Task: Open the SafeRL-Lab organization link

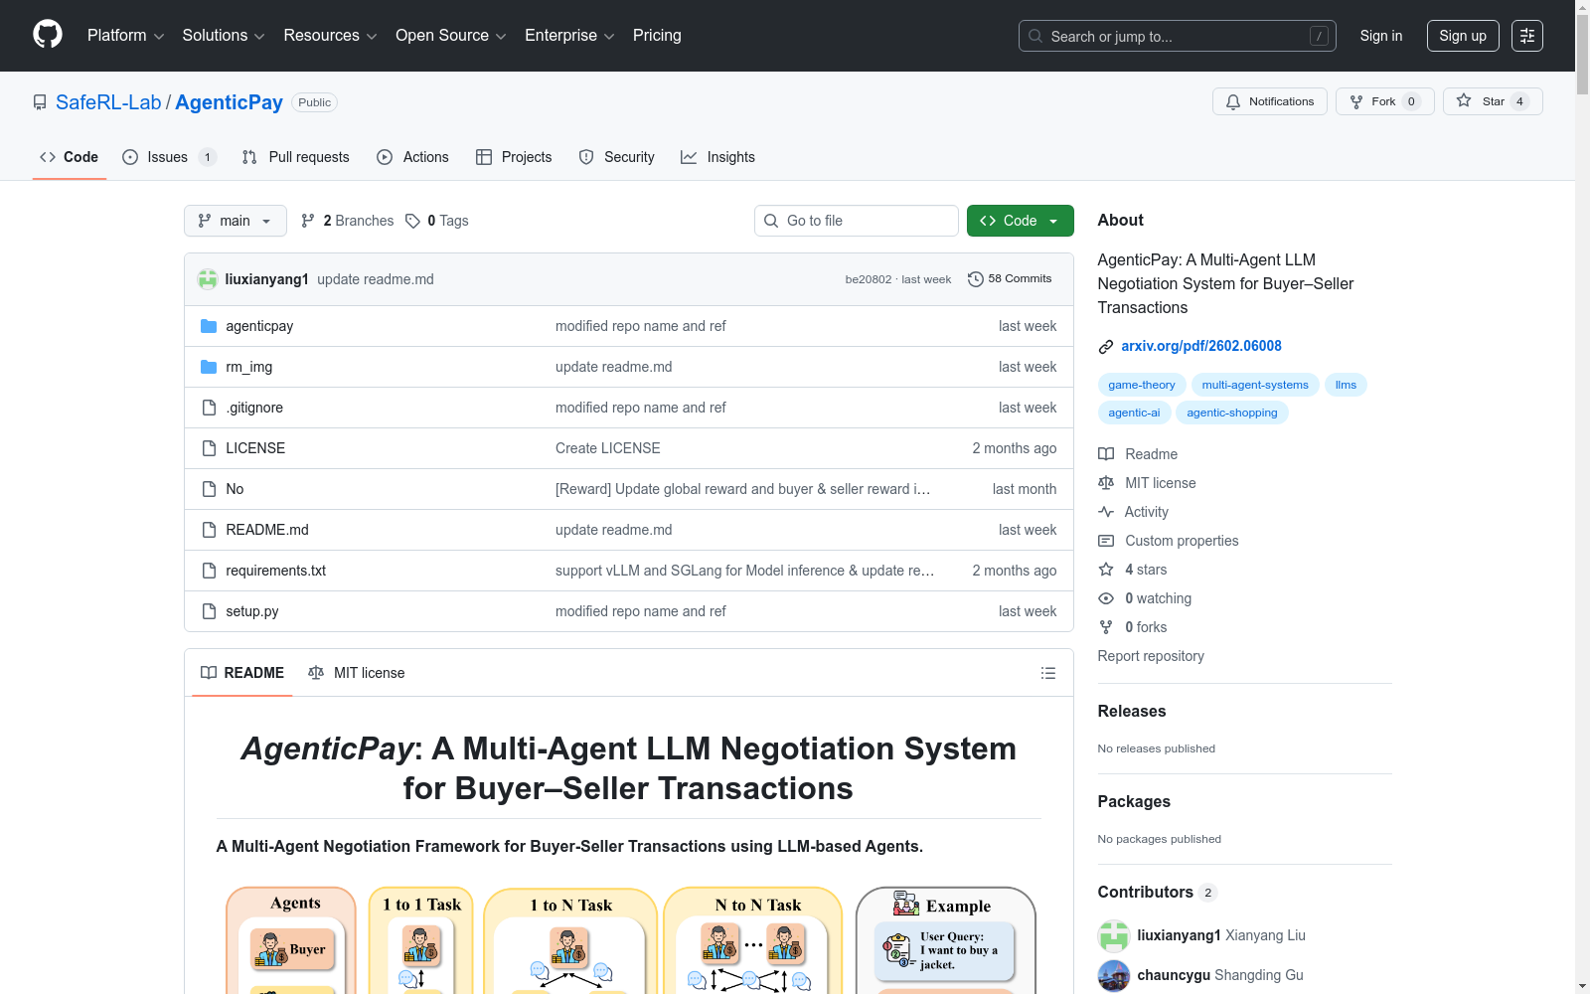Action: point(108,102)
